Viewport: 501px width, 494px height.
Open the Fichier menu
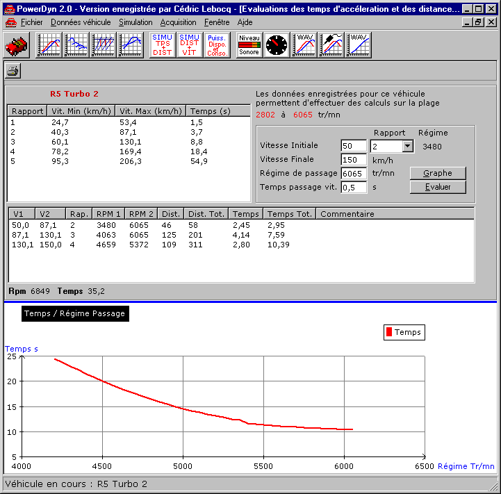(31, 22)
